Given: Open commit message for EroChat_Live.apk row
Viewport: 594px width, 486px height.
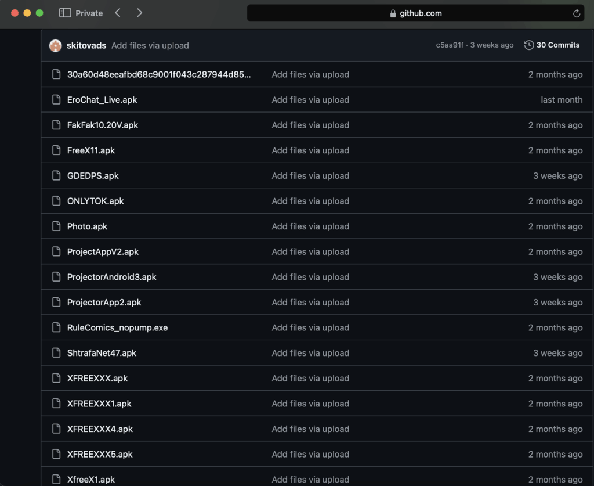Looking at the screenshot, I should tap(310, 100).
